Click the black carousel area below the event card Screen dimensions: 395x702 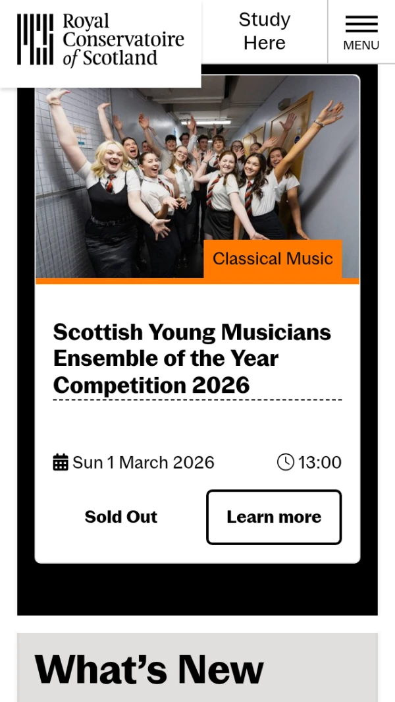tap(197, 589)
